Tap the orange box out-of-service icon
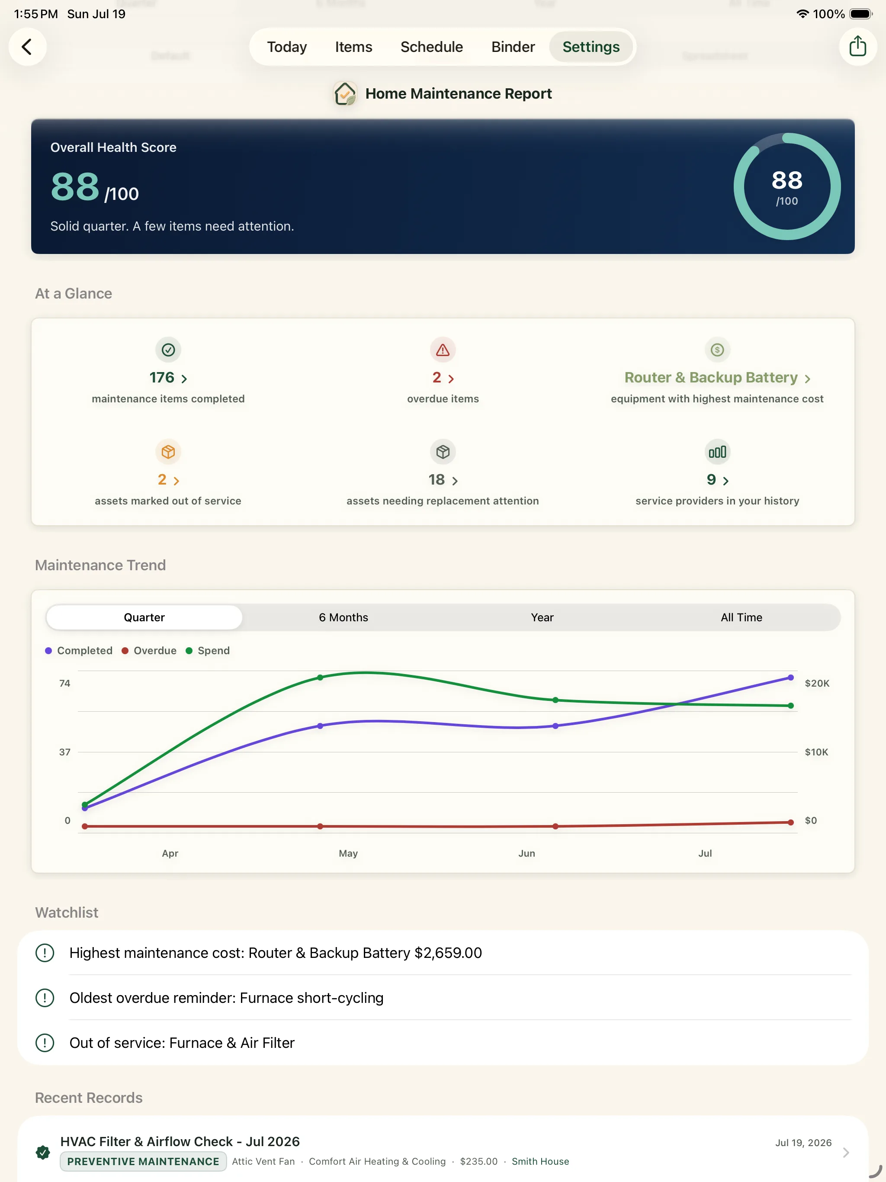Viewport: 886px width, 1182px height. (168, 452)
